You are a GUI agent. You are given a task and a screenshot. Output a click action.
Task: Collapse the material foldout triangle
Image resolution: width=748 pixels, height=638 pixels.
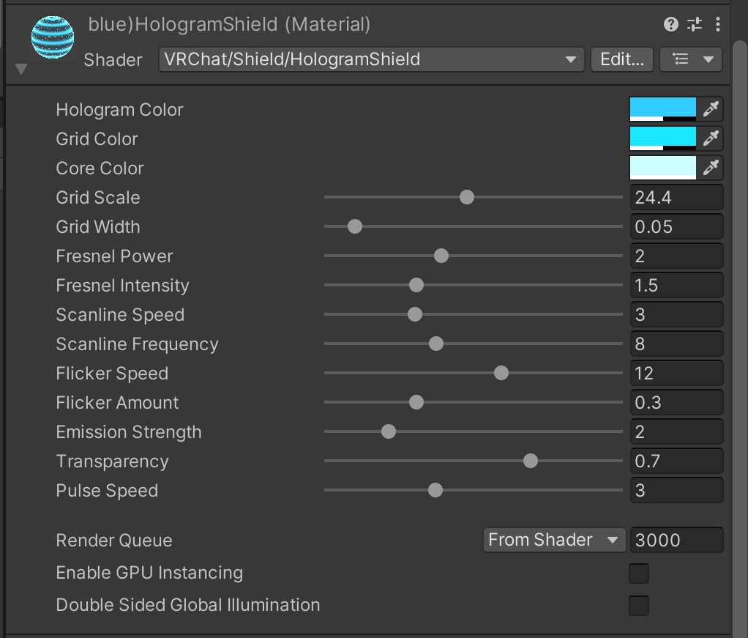[21, 69]
